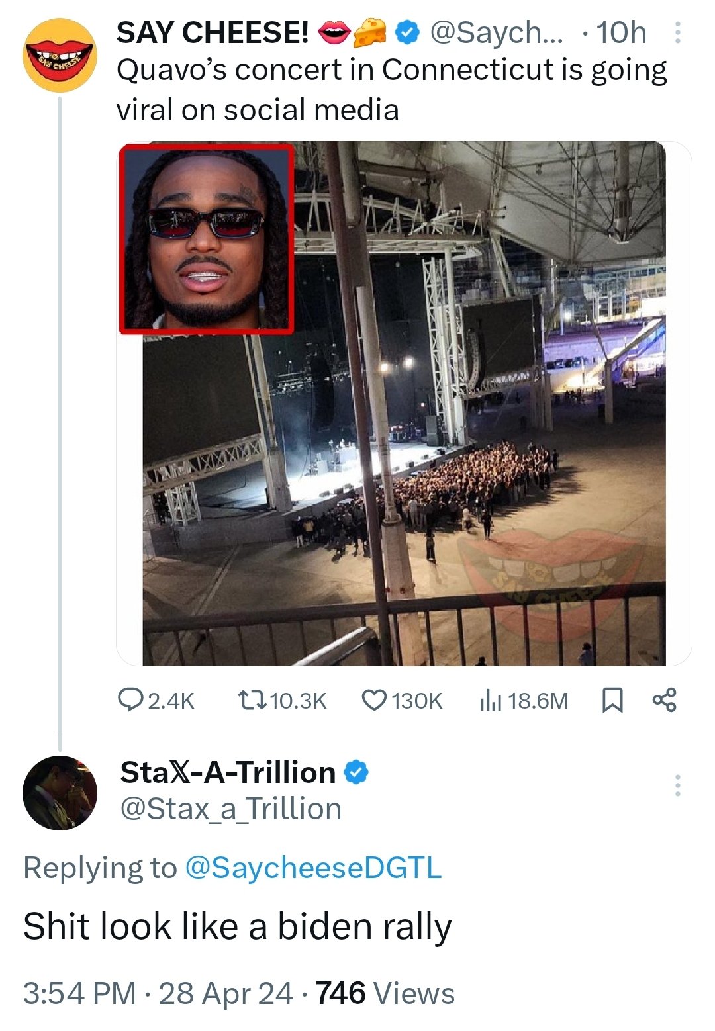Like the post with 130K hearts
The width and height of the screenshot is (715, 1031).
tap(375, 700)
